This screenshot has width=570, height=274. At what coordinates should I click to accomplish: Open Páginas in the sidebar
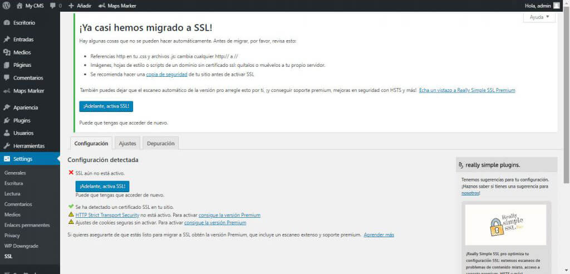(x=22, y=65)
